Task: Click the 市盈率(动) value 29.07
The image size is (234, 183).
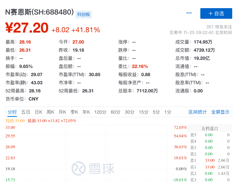Action: coord(37,75)
